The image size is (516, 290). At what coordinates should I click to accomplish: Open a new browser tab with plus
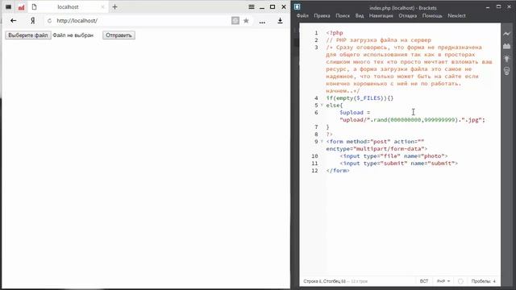[114, 7]
